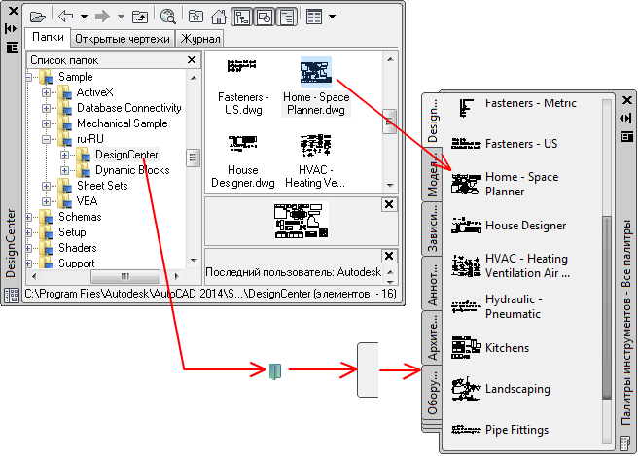Select the DesignCenter folder in tree
This screenshot has height=456, width=639.
(126, 155)
